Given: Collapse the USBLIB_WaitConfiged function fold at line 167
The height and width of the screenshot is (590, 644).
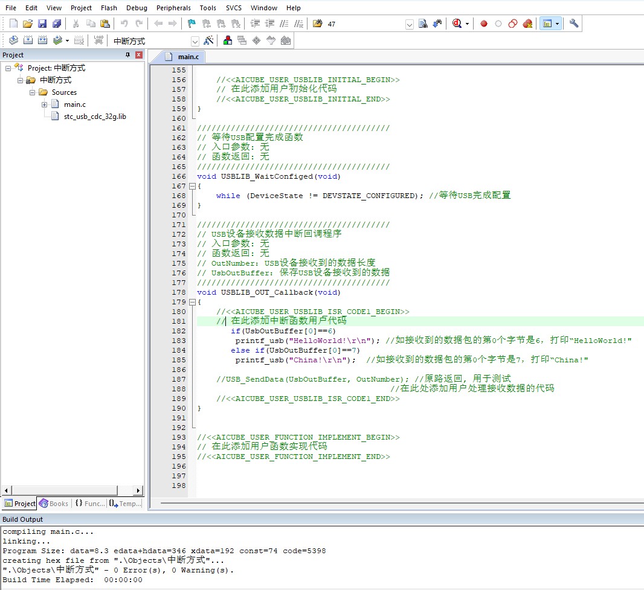Looking at the screenshot, I should pyautogui.click(x=192, y=186).
